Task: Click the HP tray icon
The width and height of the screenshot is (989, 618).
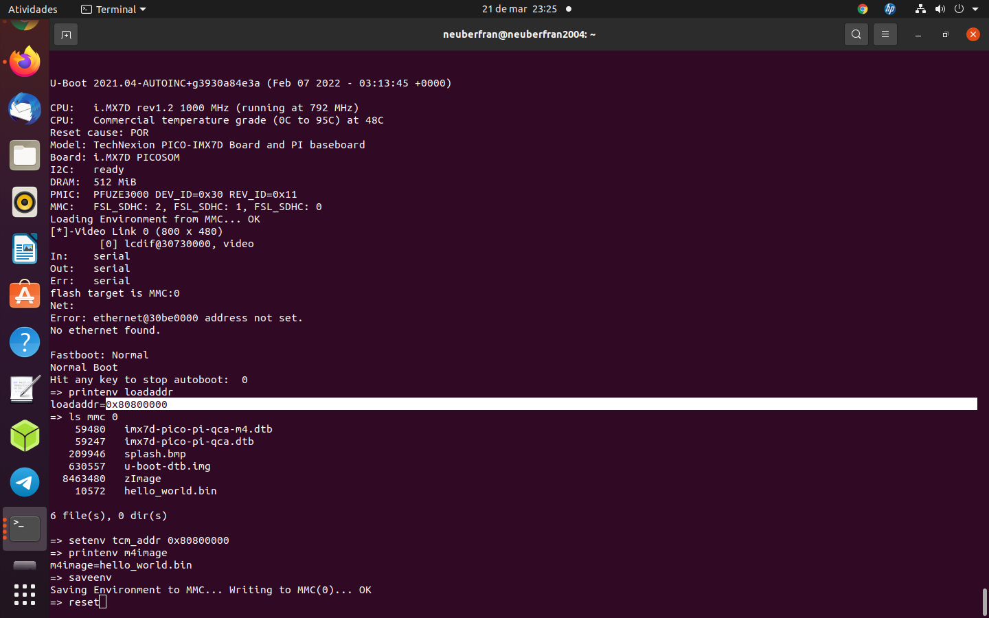Action: pos(890,9)
